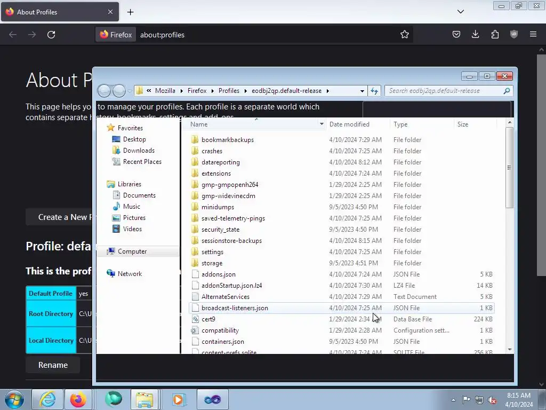Open a new tab in Firefox
Viewport: 546px width, 410px height.
pyautogui.click(x=130, y=12)
